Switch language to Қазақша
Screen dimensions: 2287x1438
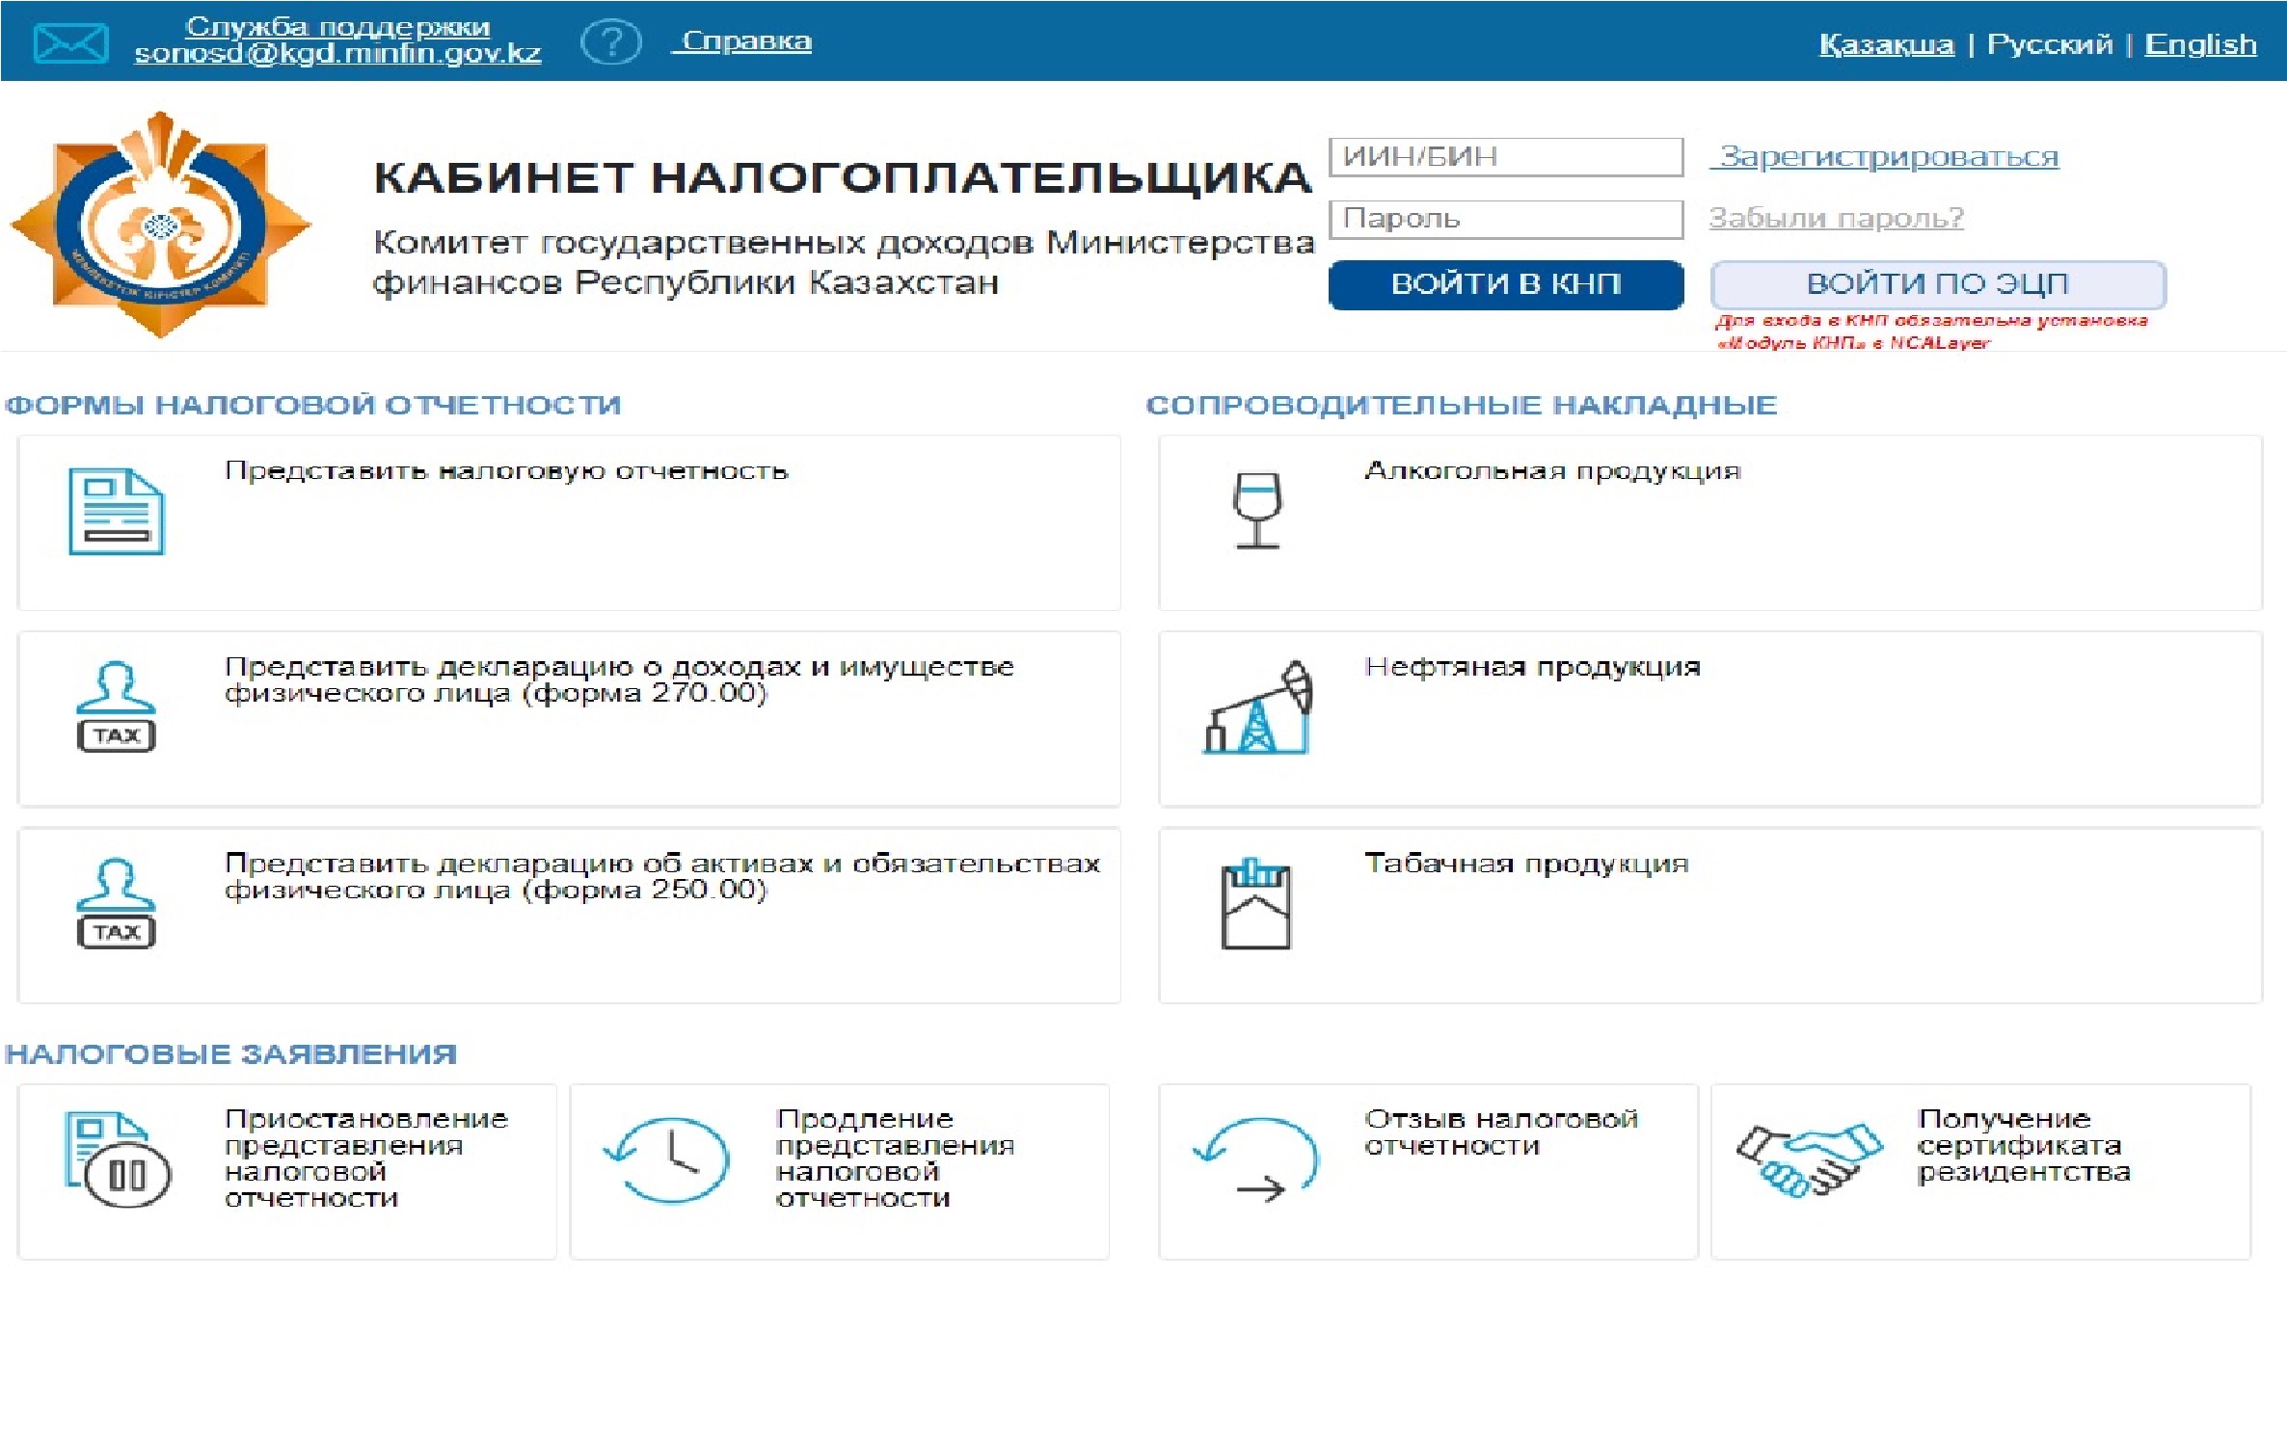pyautogui.click(x=1886, y=44)
